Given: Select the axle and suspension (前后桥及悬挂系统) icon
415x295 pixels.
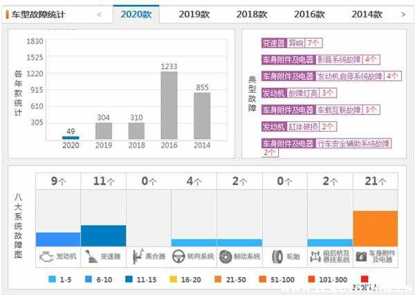Looking at the screenshot, I should [x=315, y=256].
